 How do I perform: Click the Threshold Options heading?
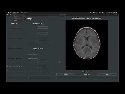click(38, 48)
